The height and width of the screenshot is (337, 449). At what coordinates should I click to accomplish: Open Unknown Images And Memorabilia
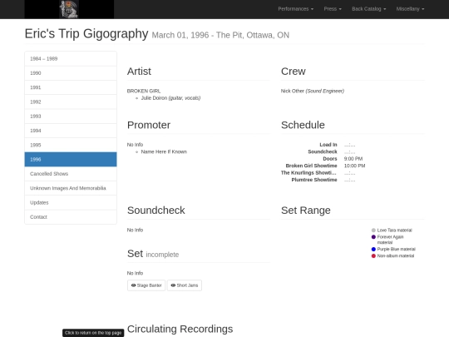pos(71,188)
